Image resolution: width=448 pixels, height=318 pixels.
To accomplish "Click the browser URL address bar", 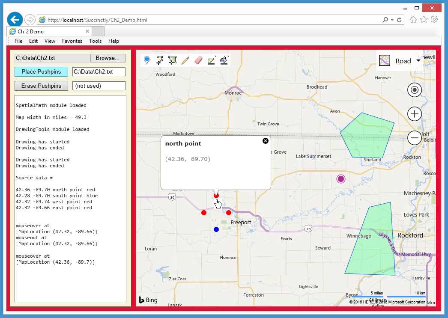I will point(209,20).
